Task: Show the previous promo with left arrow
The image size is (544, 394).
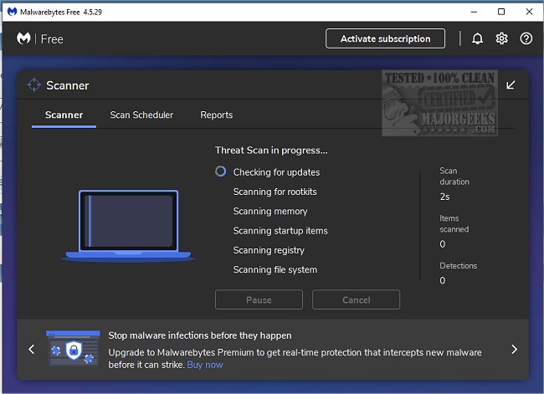Action: tap(32, 350)
